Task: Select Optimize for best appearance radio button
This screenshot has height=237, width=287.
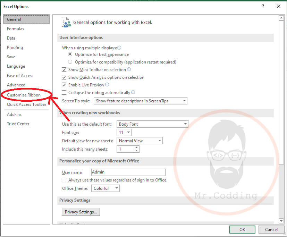Action: click(70, 54)
